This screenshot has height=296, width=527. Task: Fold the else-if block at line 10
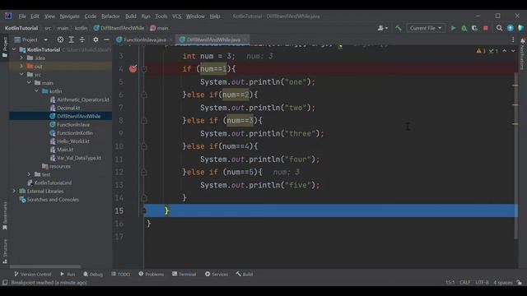(144, 146)
